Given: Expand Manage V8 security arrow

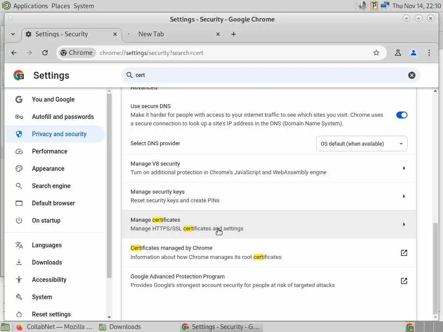Looking at the screenshot, I should tap(404, 168).
